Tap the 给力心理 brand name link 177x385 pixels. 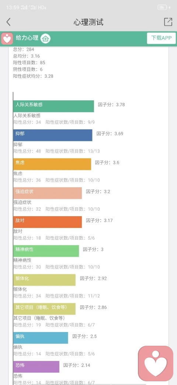click(27, 38)
